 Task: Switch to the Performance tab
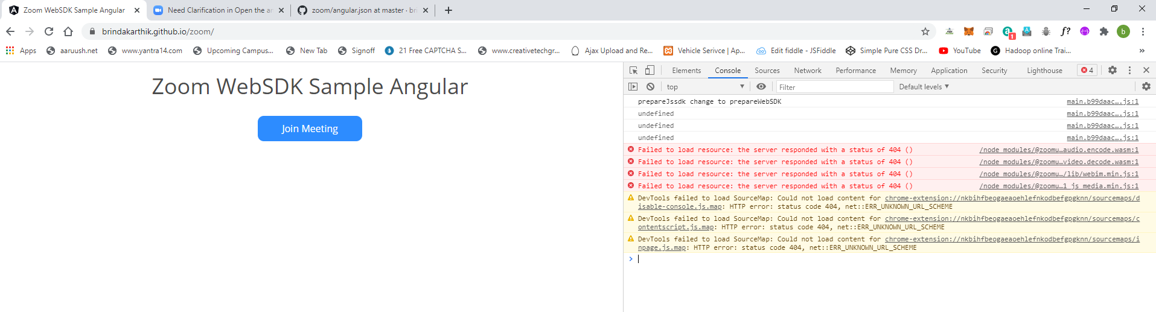click(855, 71)
